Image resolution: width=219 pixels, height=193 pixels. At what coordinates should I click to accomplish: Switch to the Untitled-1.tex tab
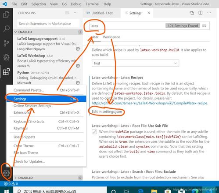coord(102,13)
